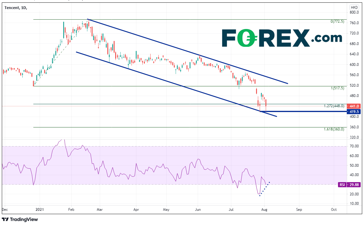Click the 70.00 RSI axis level

(354, 146)
